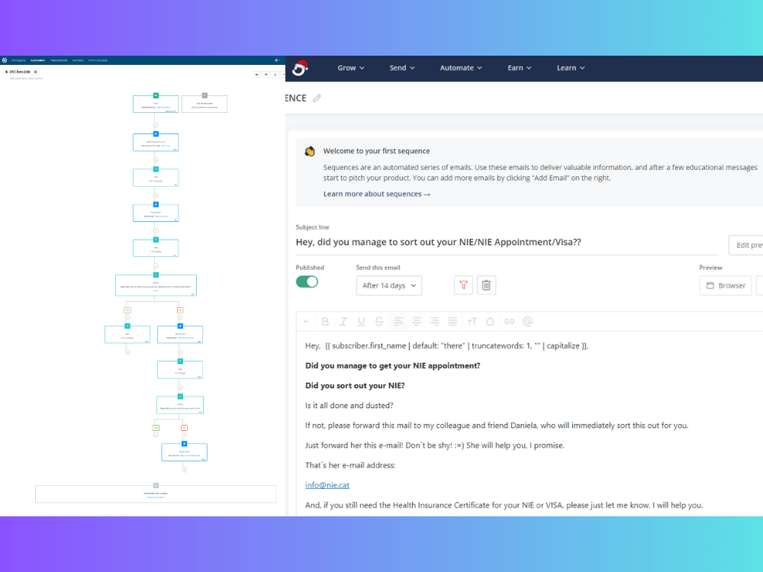
Task: Click the pencil icon to rename the sequence
Action: pyautogui.click(x=317, y=98)
